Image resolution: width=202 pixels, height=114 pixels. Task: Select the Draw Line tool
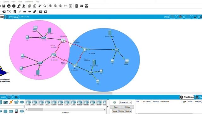click(x=20, y=12)
